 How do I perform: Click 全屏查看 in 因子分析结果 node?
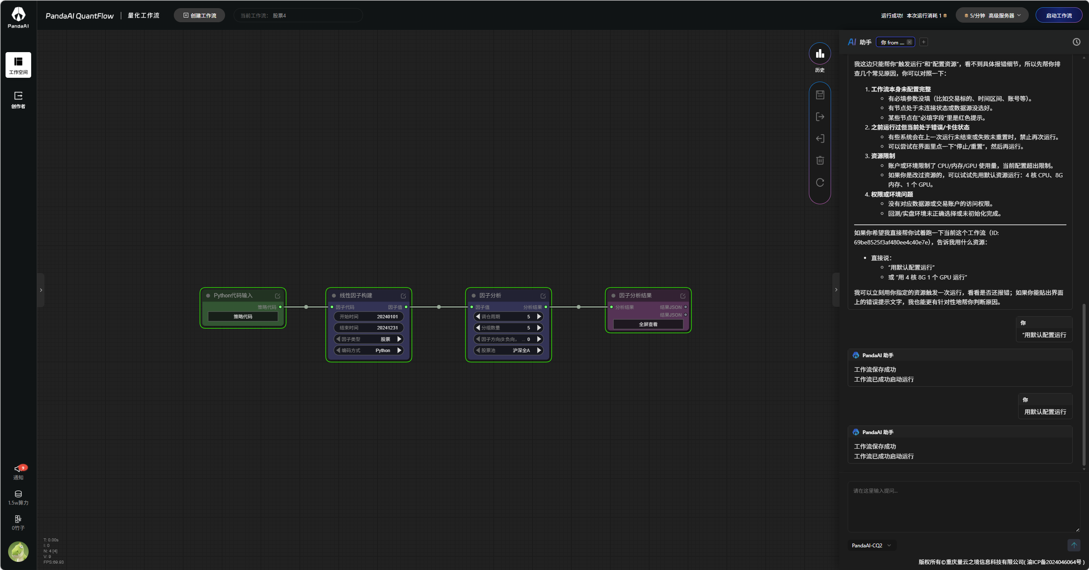click(x=648, y=324)
